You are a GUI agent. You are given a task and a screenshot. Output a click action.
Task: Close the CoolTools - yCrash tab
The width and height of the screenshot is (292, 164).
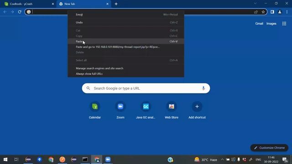click(x=53, y=4)
